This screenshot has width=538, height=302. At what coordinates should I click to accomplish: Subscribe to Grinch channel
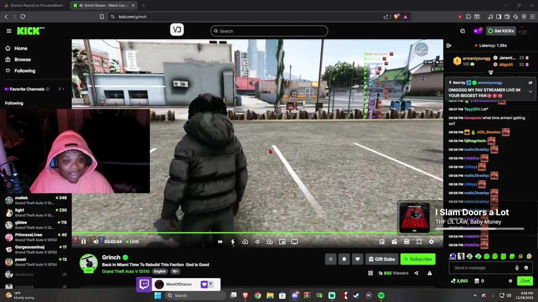pyautogui.click(x=418, y=259)
